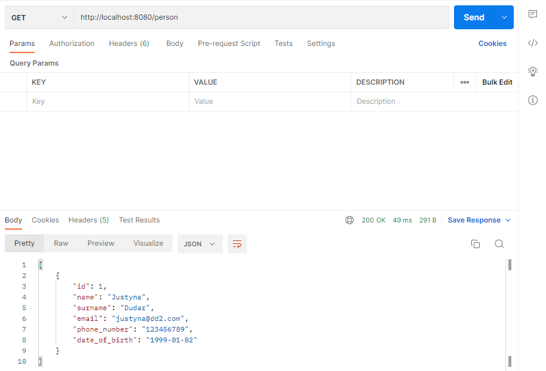Click the network globe icon near 200 OK
Viewport: 546px width, 371px height.
point(349,219)
